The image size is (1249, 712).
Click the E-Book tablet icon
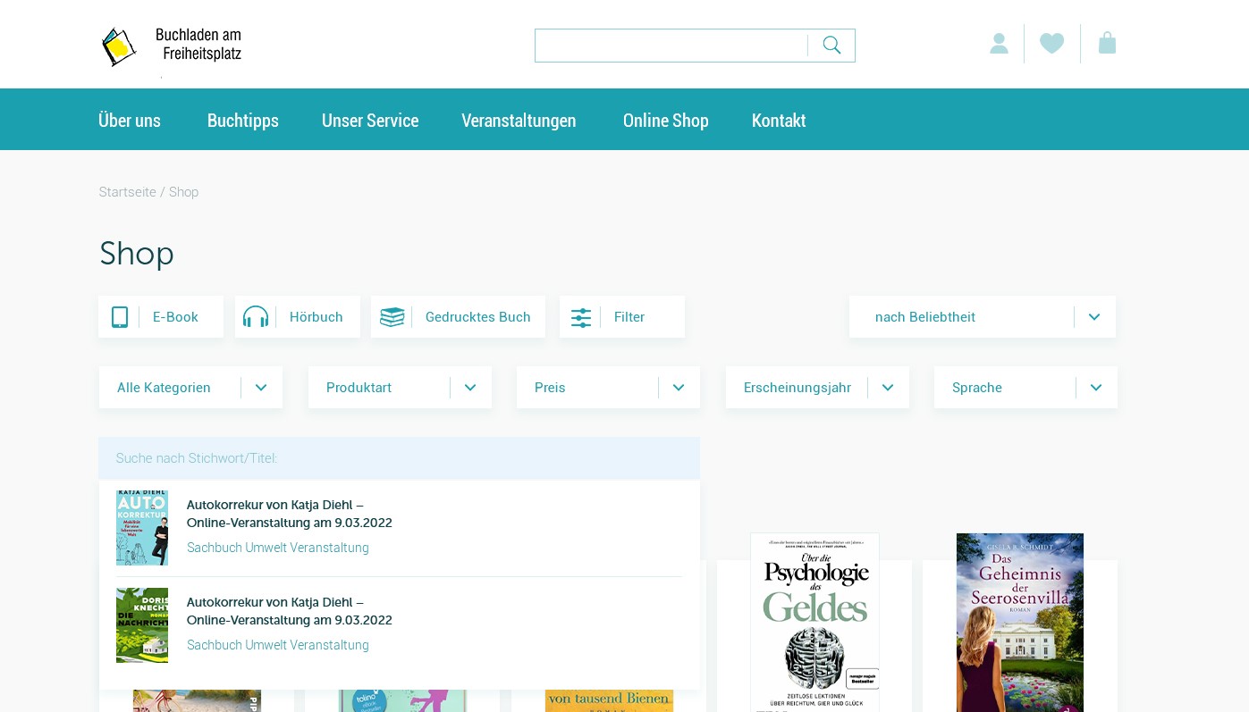pyautogui.click(x=120, y=317)
